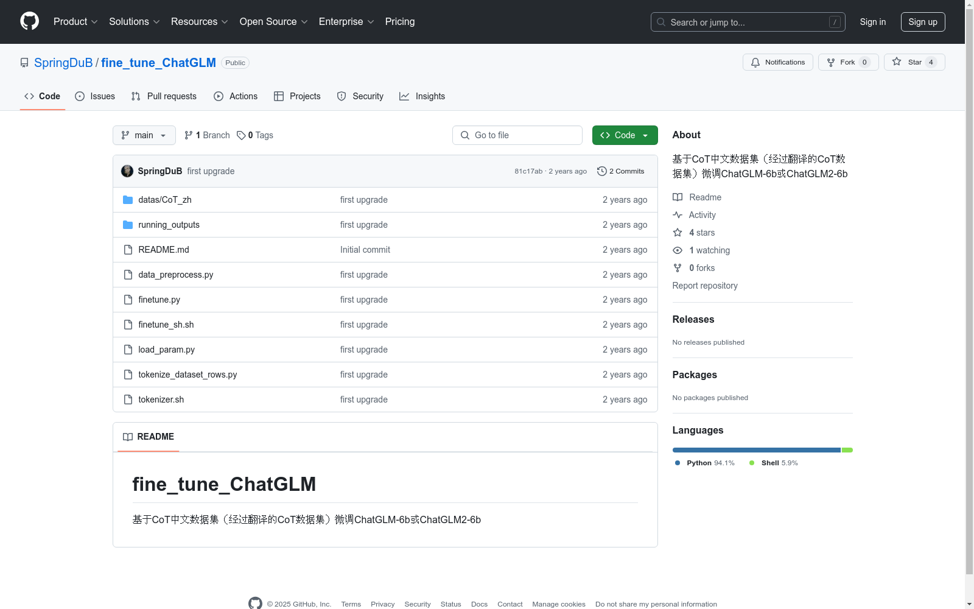The height and width of the screenshot is (609, 974).
Task: View 2 Commits history
Action: 621,171
